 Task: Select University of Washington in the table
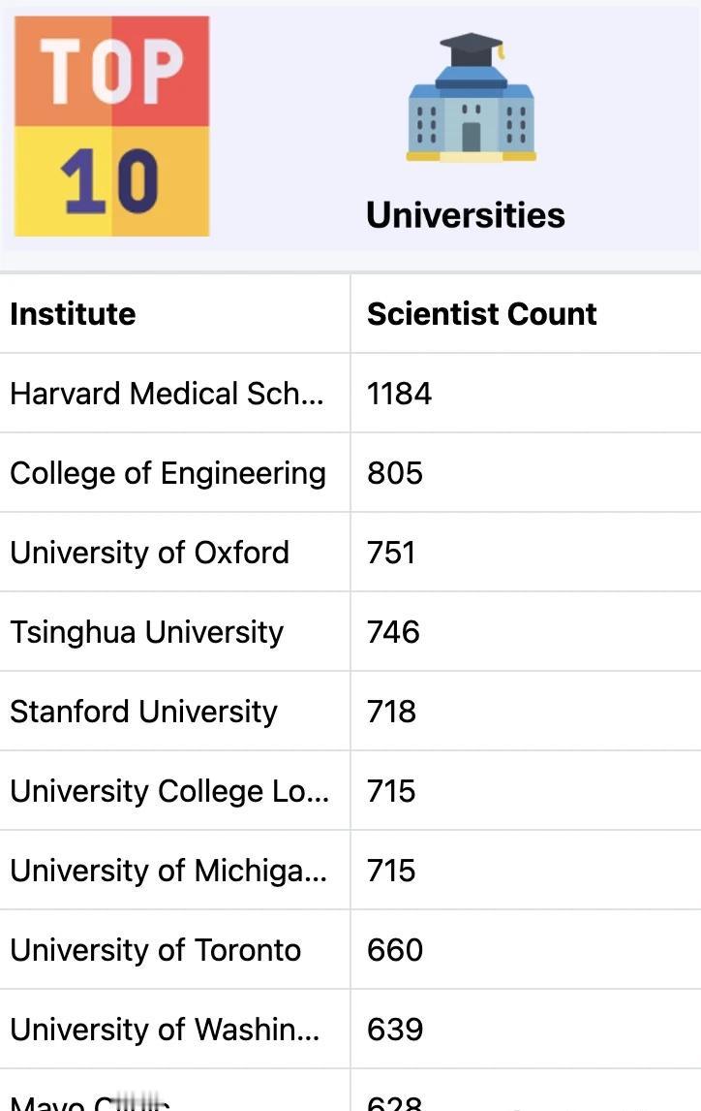click(165, 1030)
